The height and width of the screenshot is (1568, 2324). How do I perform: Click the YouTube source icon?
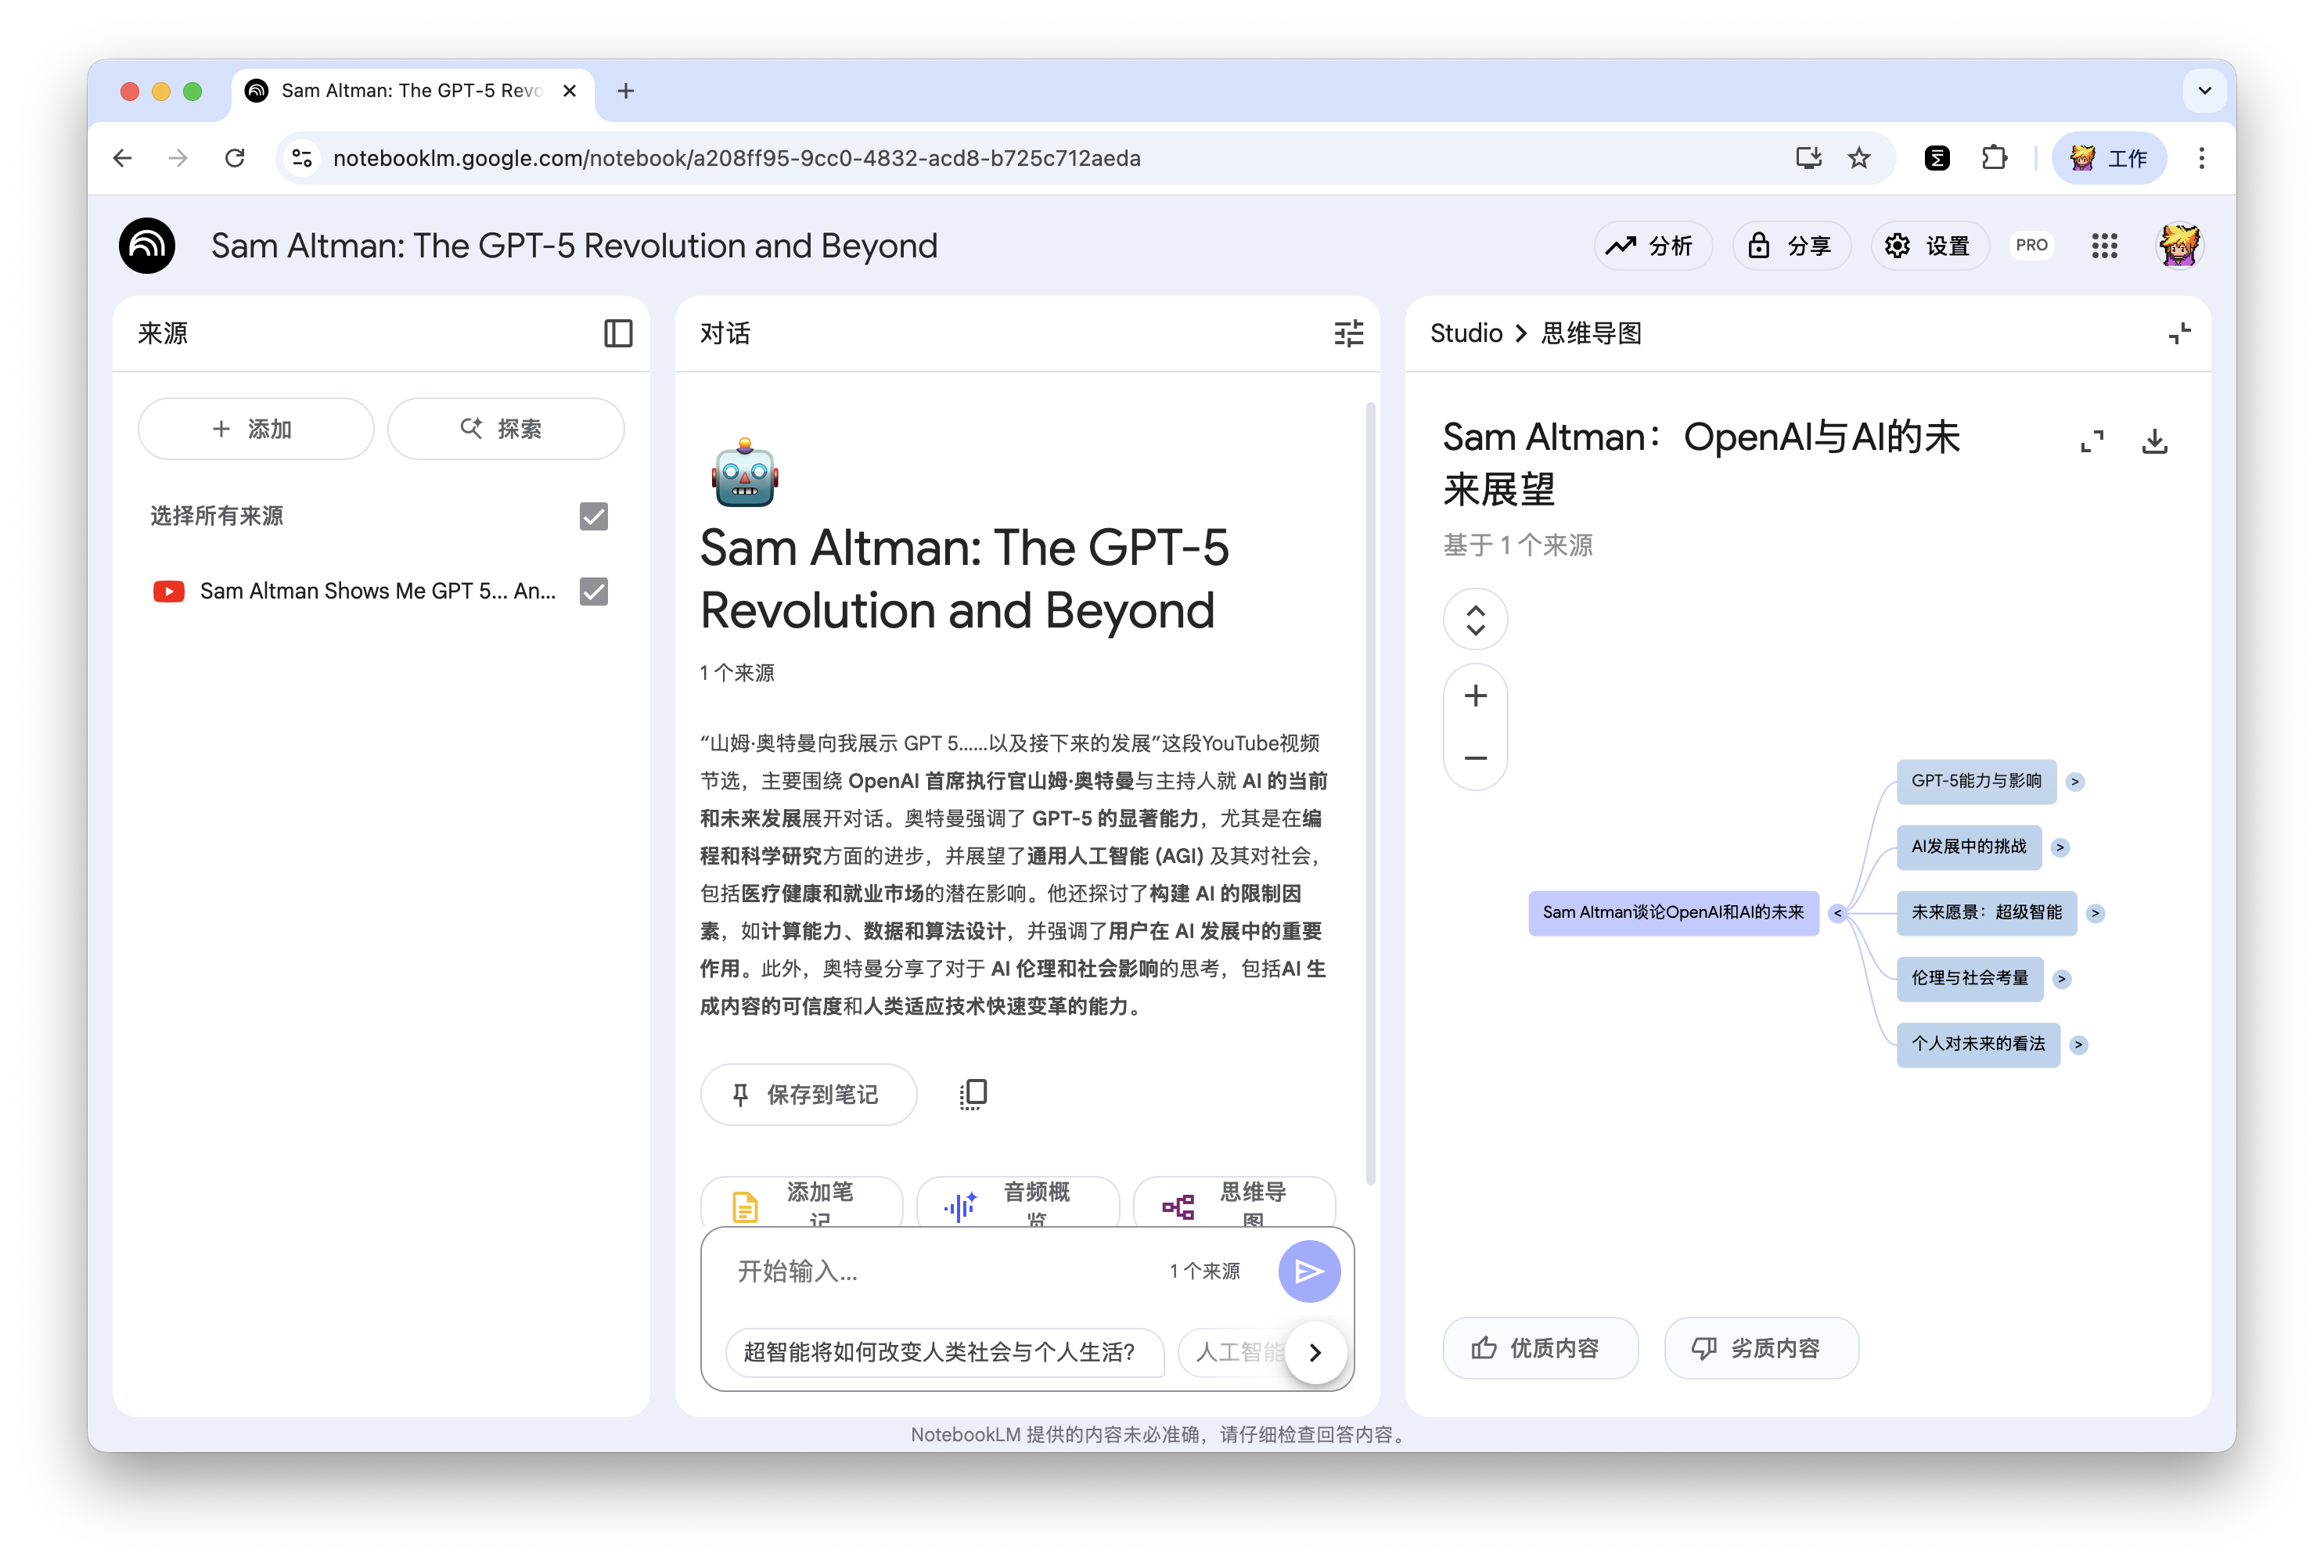(168, 592)
